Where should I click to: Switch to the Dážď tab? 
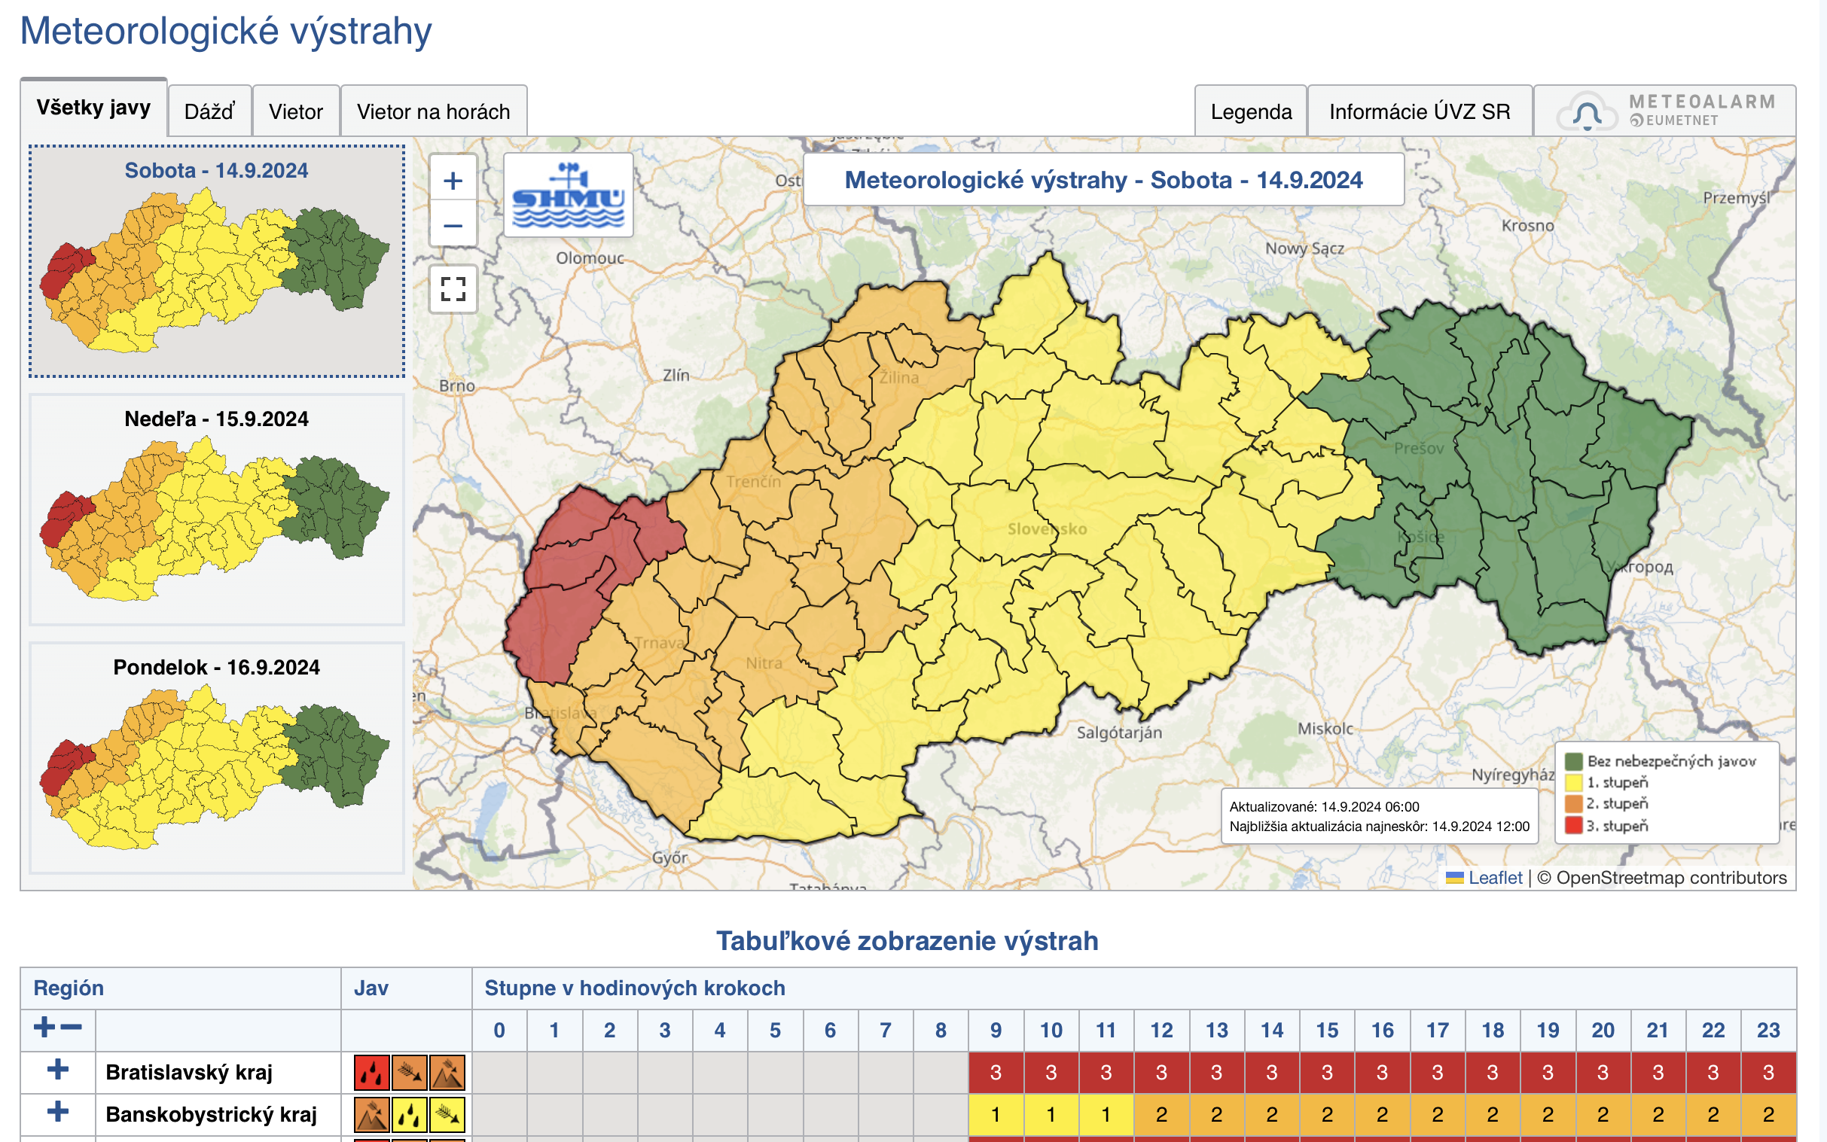tap(209, 111)
